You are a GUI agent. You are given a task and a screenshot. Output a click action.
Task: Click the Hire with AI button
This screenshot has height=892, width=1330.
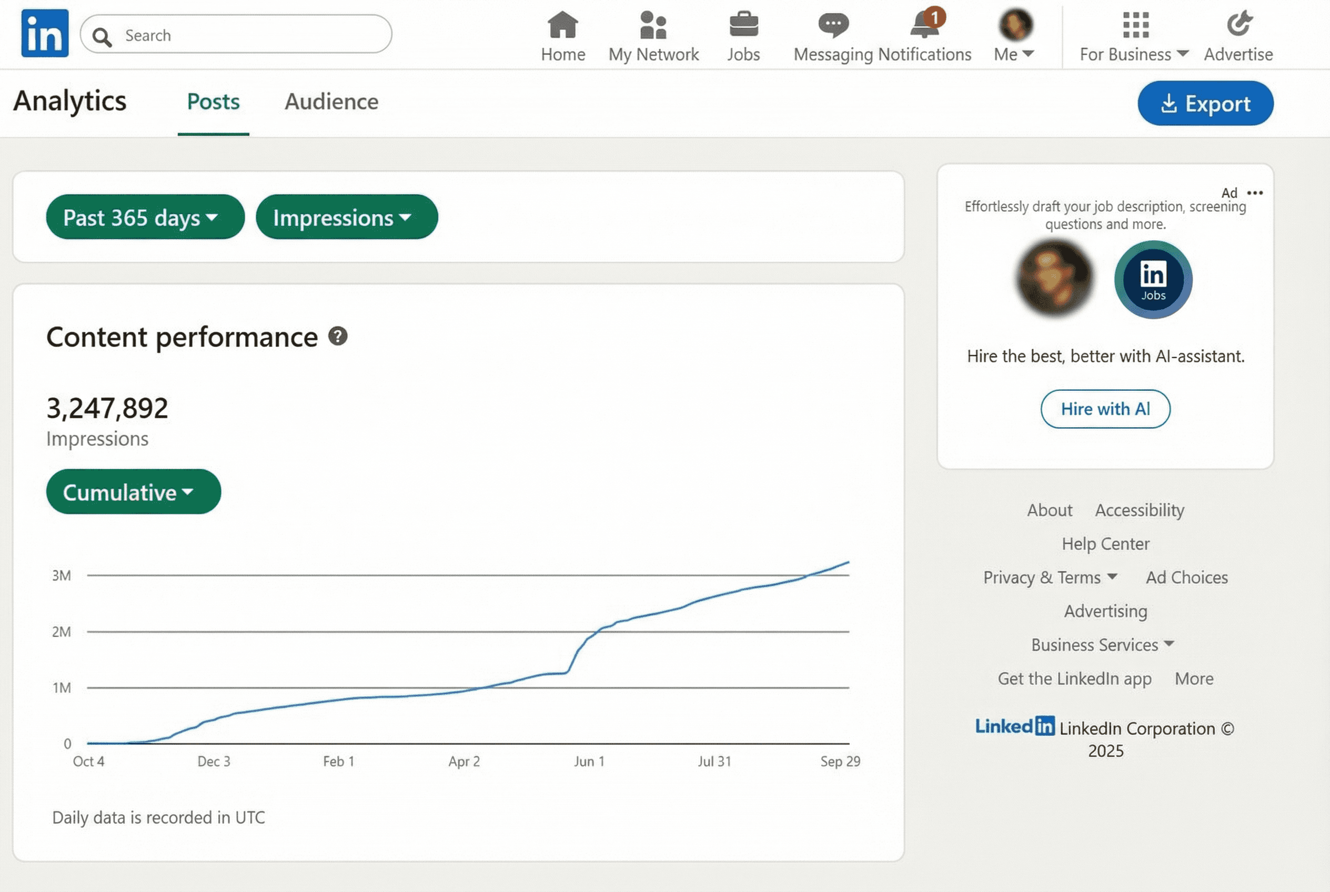click(x=1105, y=409)
